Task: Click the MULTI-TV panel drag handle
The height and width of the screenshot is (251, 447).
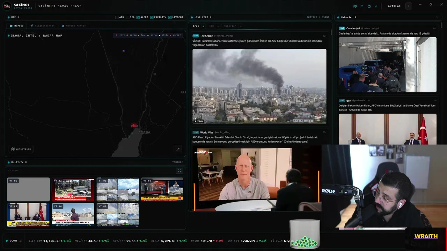Action: click(26, 162)
